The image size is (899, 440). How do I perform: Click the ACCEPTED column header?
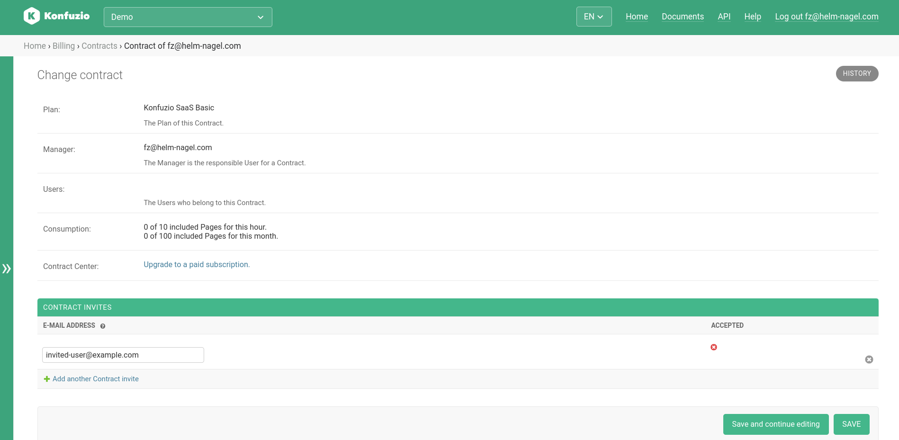pyautogui.click(x=727, y=325)
